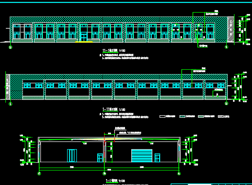Screen dimensions: 252x185
Task: Pick the solid green legend swatch
Action: point(201,116)
